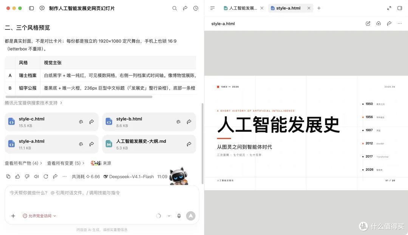Start a new chat via bubble-plus icon

(x=42, y=8)
